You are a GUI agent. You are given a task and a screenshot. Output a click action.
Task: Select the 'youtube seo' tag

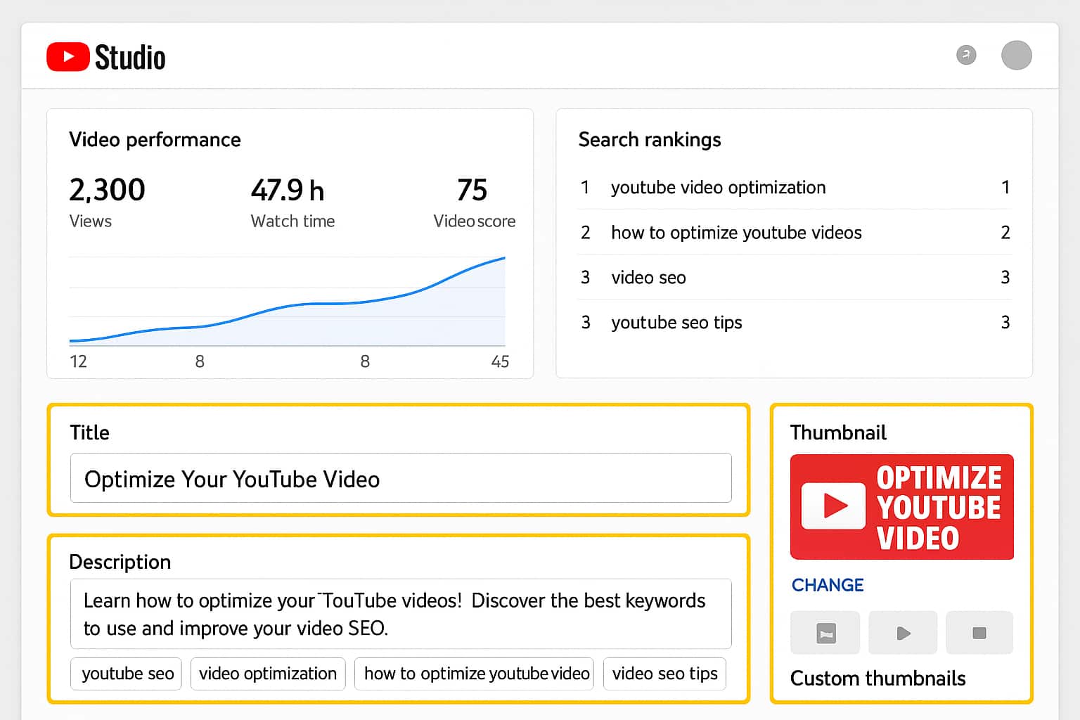pyautogui.click(x=127, y=674)
